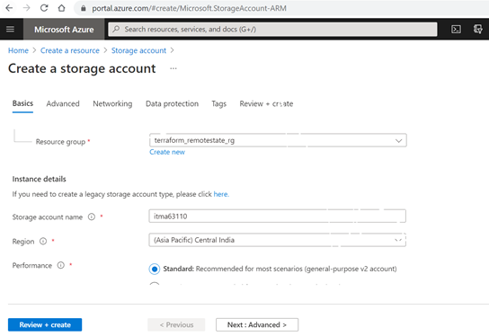Go to browser home page icon
489x336 pixels.
[61, 8]
